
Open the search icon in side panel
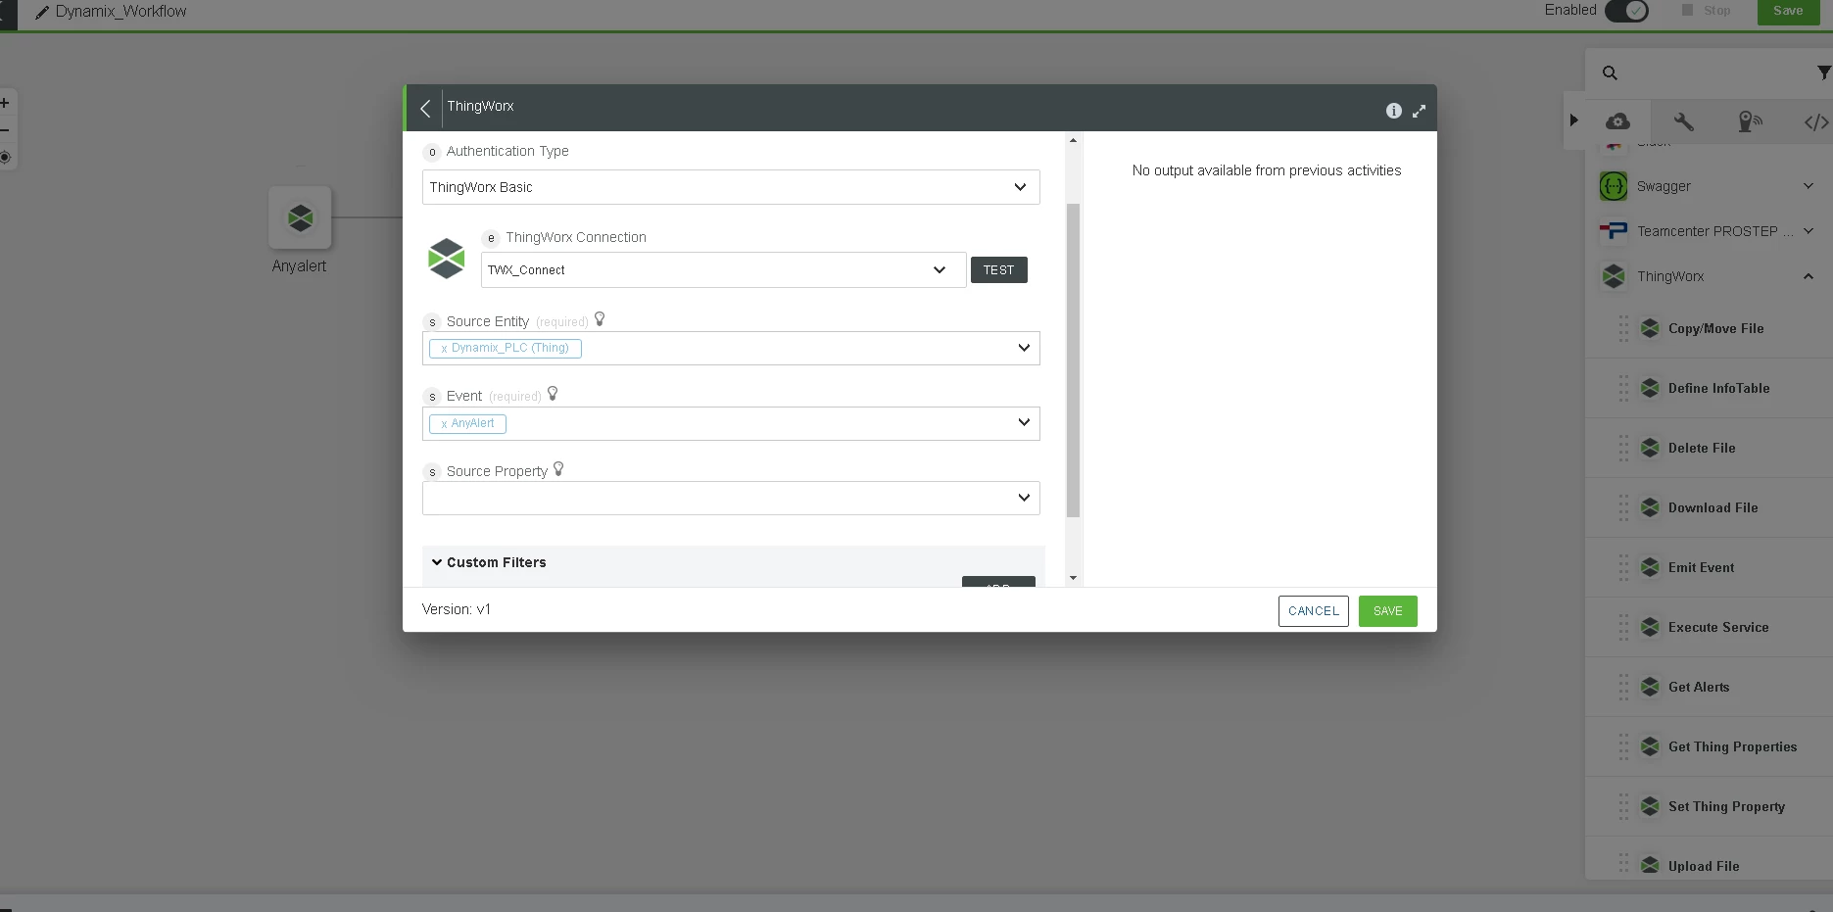tap(1610, 72)
